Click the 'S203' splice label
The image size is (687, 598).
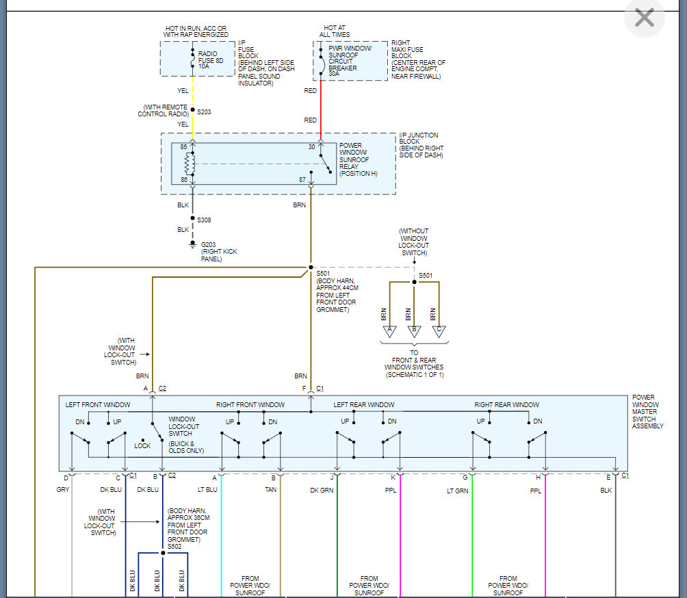(204, 112)
